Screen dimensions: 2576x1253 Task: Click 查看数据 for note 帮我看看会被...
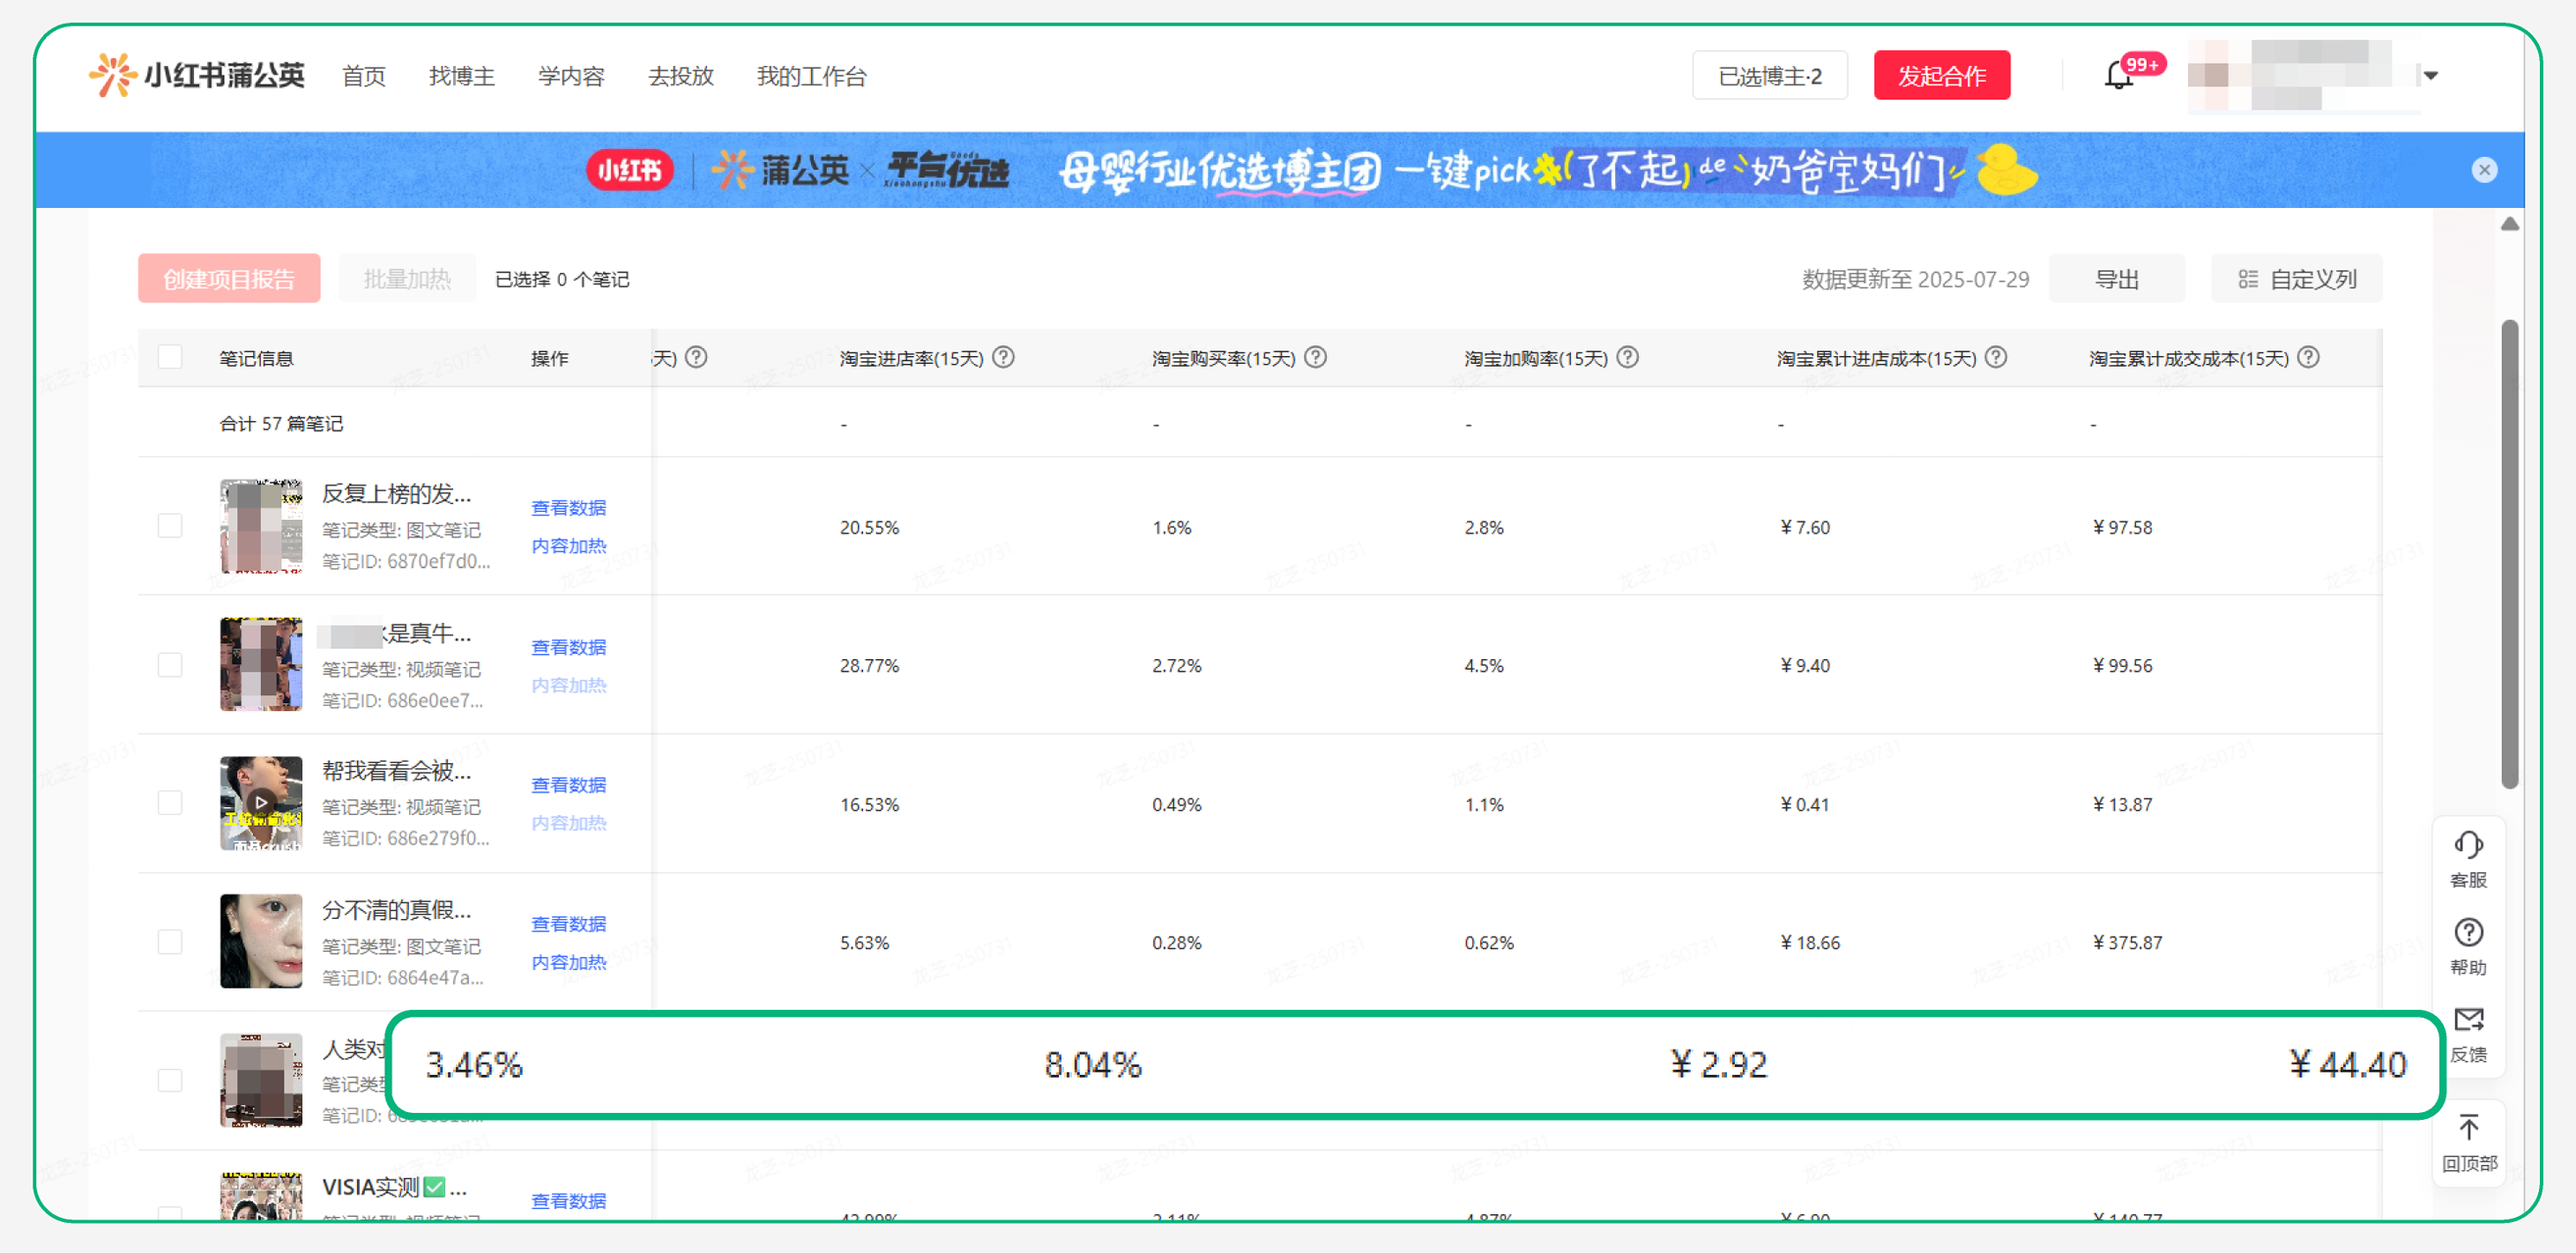coord(569,785)
